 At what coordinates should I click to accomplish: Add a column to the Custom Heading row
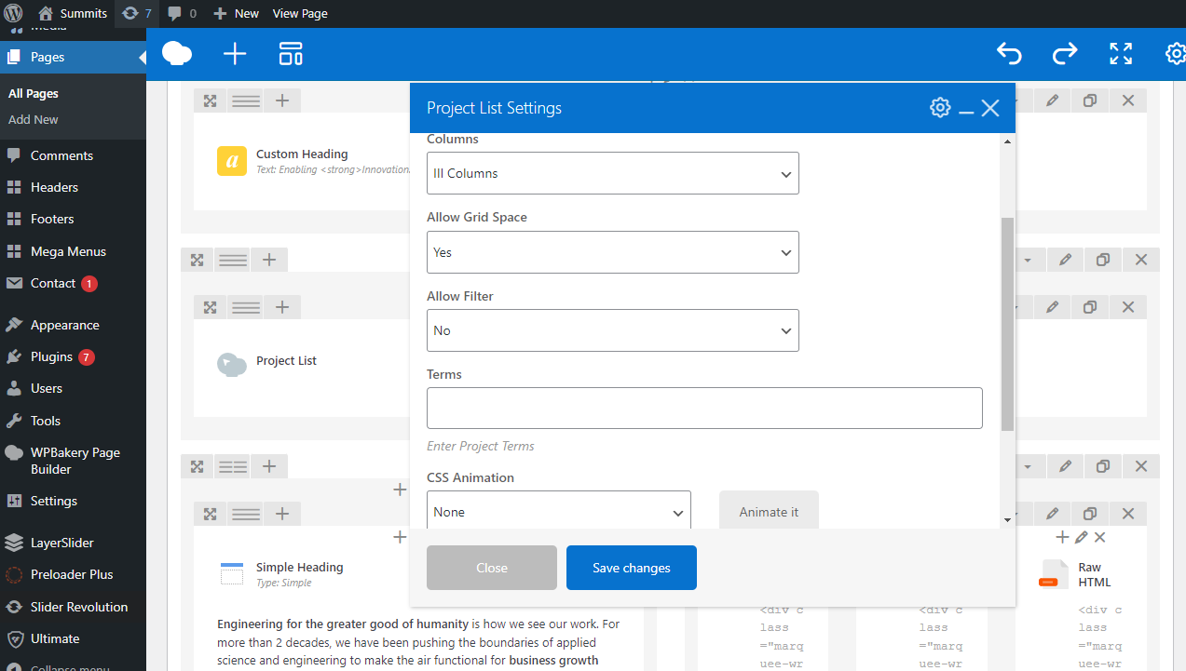[x=282, y=101]
